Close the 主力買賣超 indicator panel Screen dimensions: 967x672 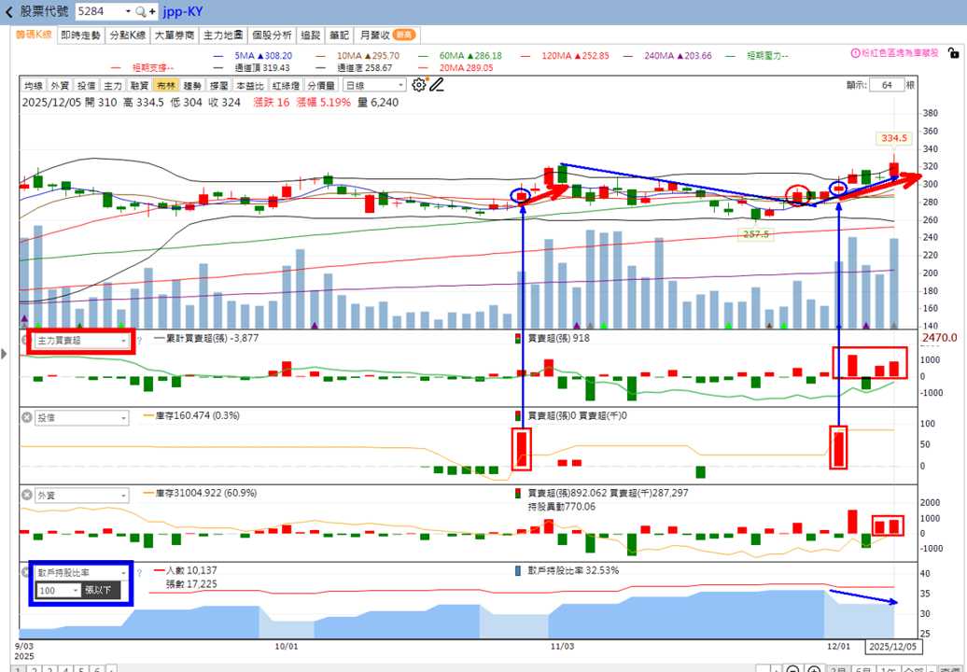(x=26, y=341)
